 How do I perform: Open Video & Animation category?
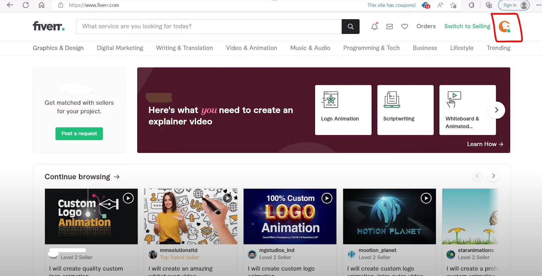(x=251, y=48)
